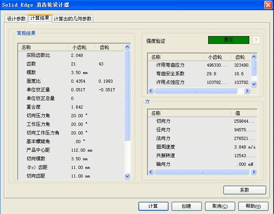Select the (Pc) 齿距 row

[x=71, y=167]
